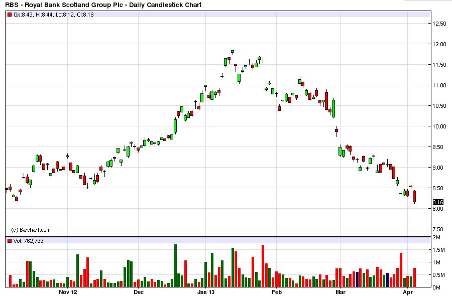Viewport: 452px width, 296px height.
Task: Click the red square beside the Op:8.43 legend
Action: [10, 15]
